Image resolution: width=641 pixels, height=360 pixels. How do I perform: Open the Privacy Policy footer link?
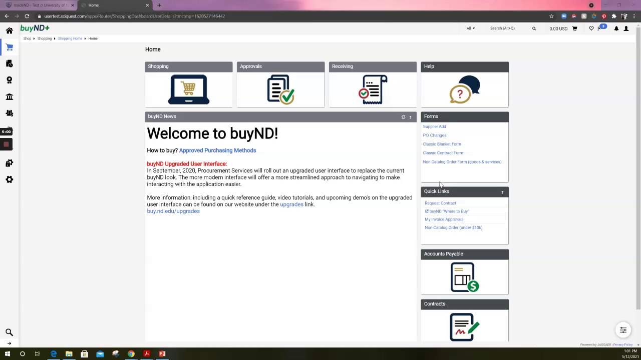623,344
